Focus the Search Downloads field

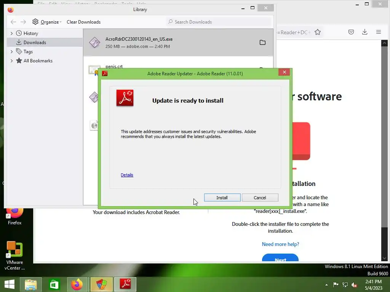coord(219,22)
